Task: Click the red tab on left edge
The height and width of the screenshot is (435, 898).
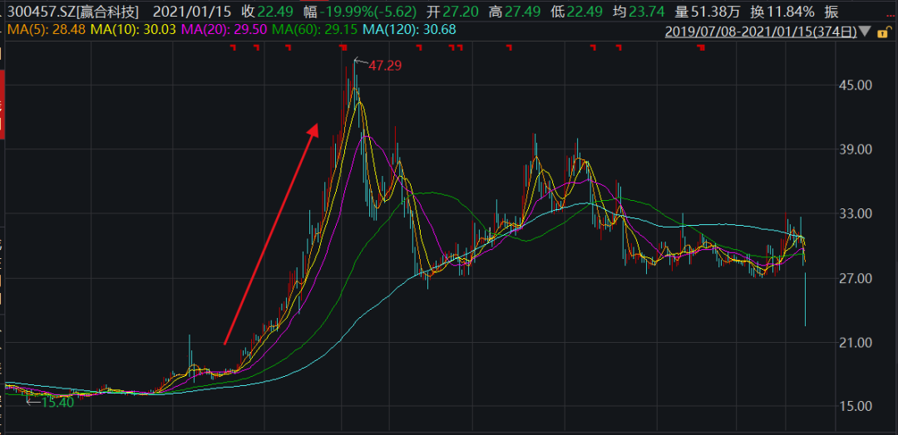Action: (2, 105)
